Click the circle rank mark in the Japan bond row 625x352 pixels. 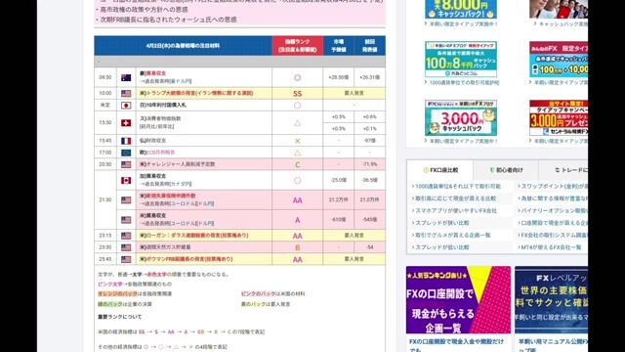(297, 106)
